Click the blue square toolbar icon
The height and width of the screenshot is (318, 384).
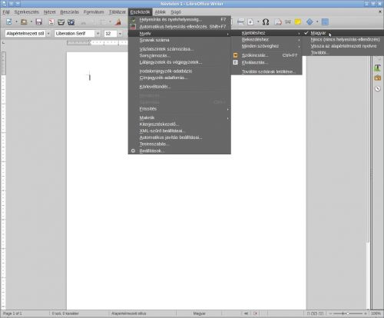325,22
